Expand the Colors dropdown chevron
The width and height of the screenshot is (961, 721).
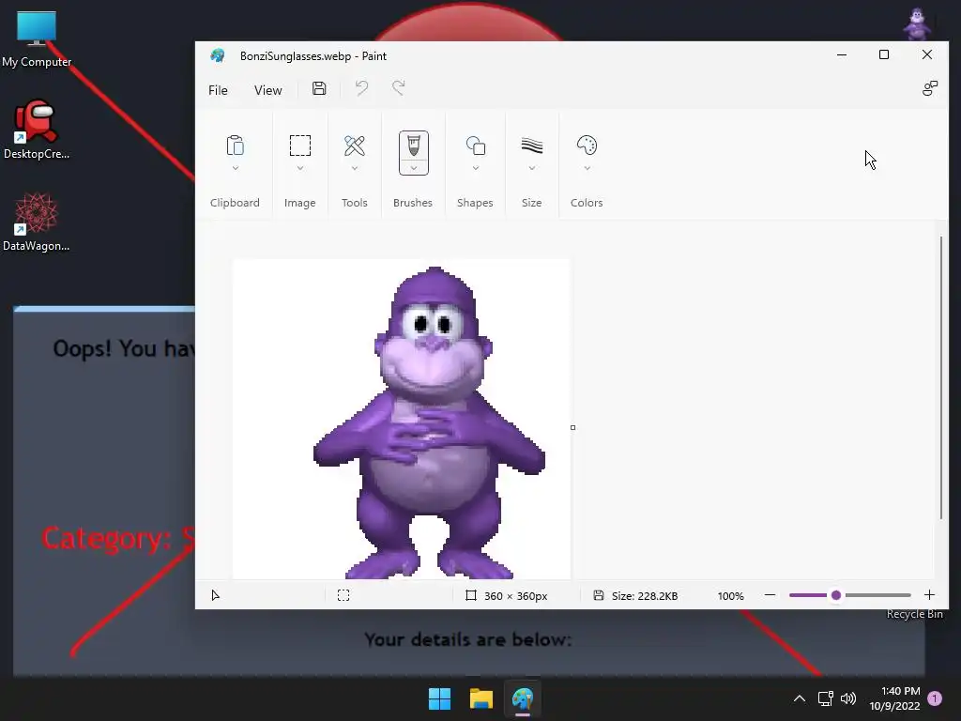(x=587, y=168)
